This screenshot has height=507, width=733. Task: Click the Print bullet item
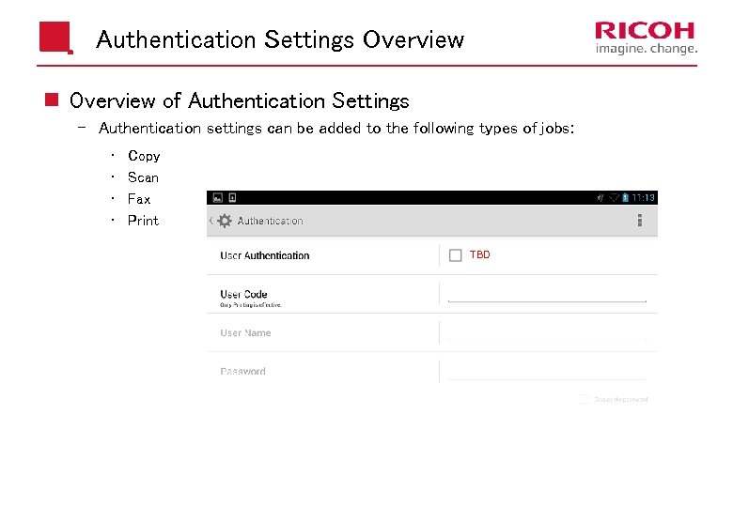[143, 221]
